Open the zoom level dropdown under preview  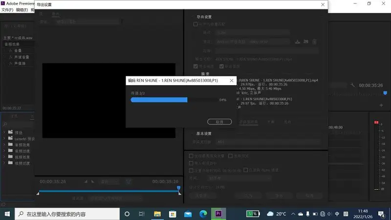[x=109, y=181]
